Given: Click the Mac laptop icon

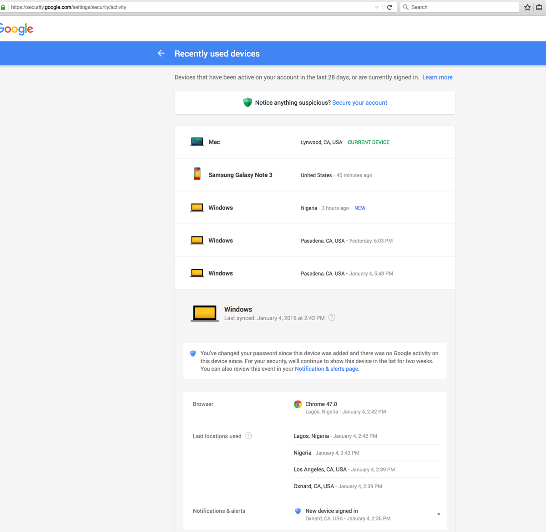Looking at the screenshot, I should (x=197, y=142).
